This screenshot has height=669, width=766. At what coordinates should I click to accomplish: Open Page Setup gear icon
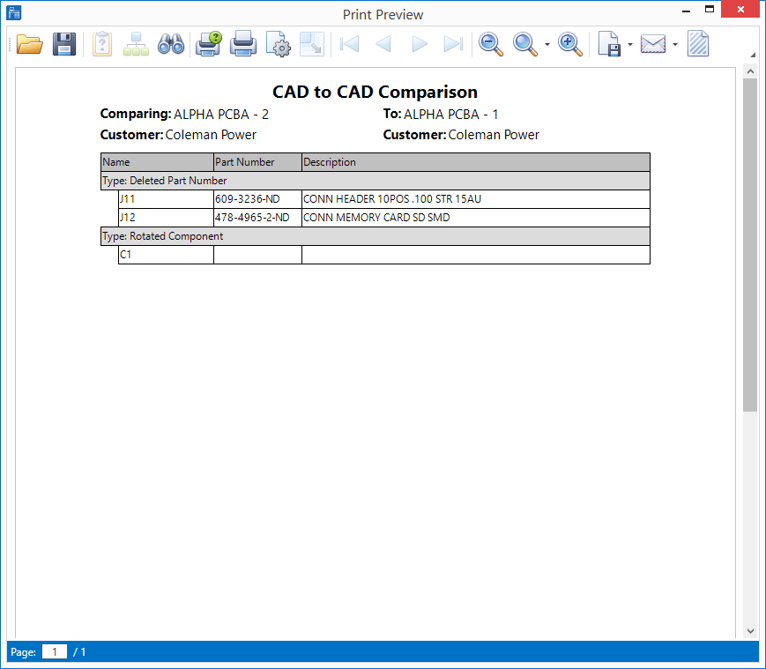(x=279, y=44)
